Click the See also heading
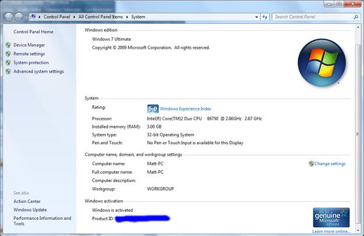The height and width of the screenshot is (236, 364). click(21, 193)
